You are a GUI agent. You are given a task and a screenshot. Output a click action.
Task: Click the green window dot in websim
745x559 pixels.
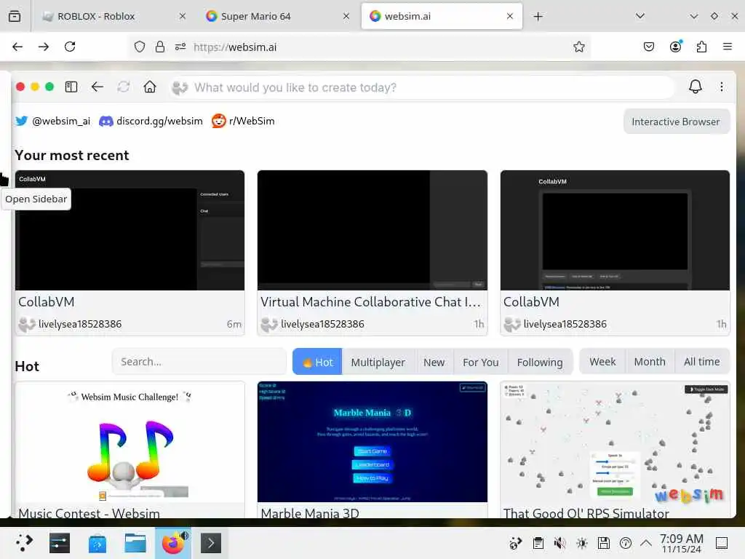49,87
